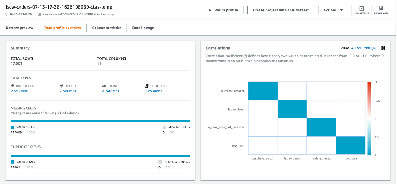Switch to Dataset preview tab
397x184 pixels.
(20, 28)
